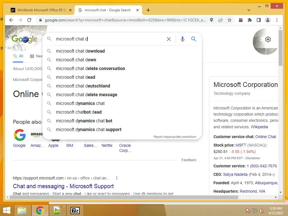View site information via lock icon
The width and height of the screenshot is (288, 216).
pyautogui.click(x=40, y=20)
